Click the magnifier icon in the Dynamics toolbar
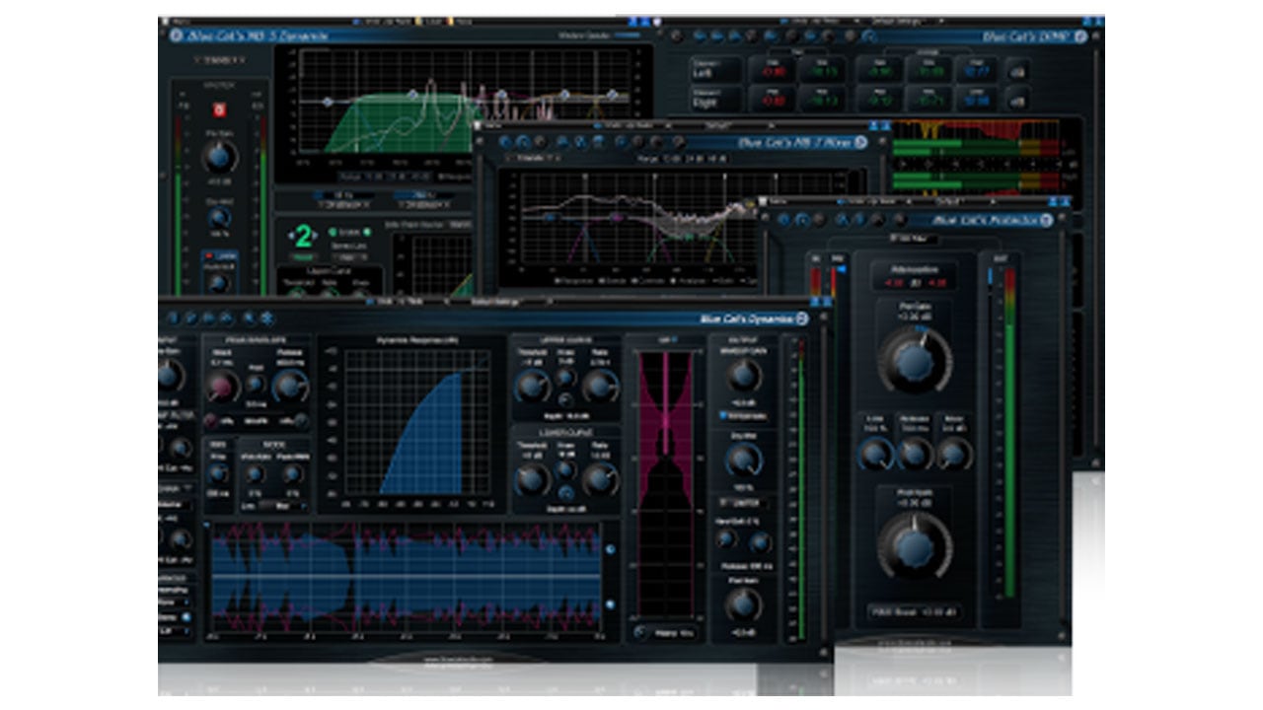The height and width of the screenshot is (710, 1263). [249, 319]
